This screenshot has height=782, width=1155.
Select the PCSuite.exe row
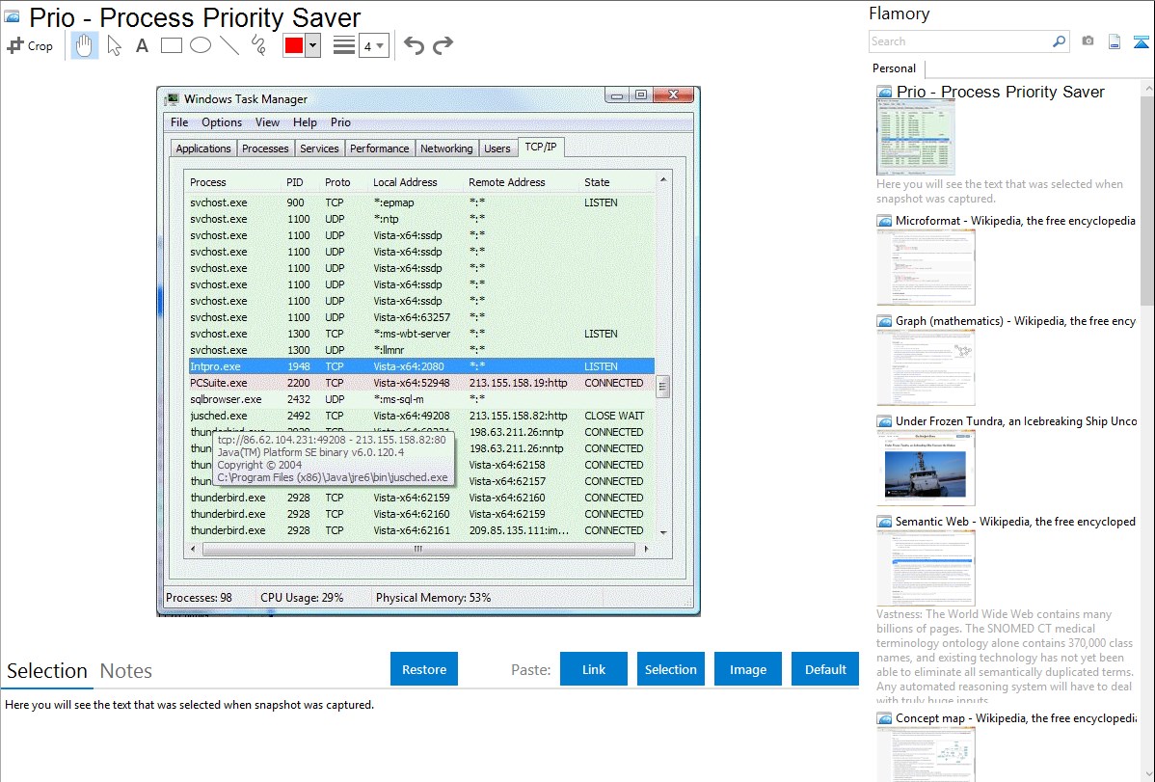421,383
